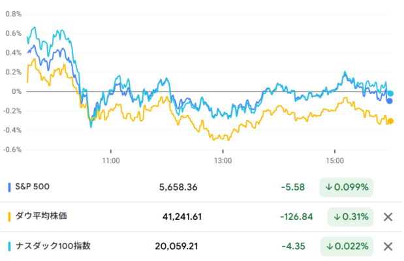
Task: Click the 15:00 time axis marker
Action: tap(335, 161)
